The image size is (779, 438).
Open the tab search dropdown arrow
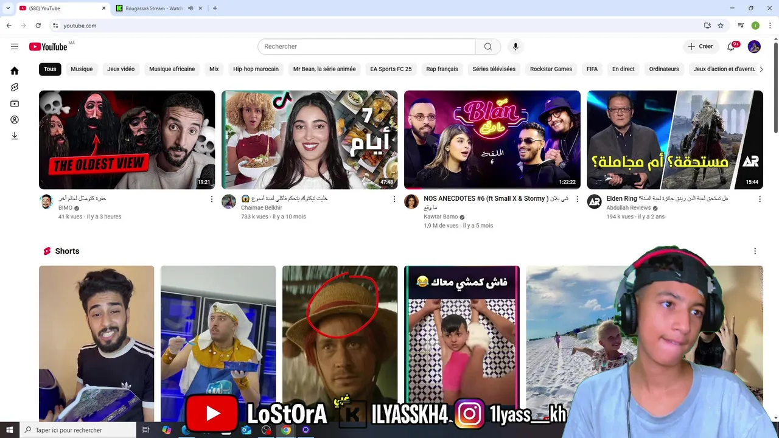click(x=8, y=8)
